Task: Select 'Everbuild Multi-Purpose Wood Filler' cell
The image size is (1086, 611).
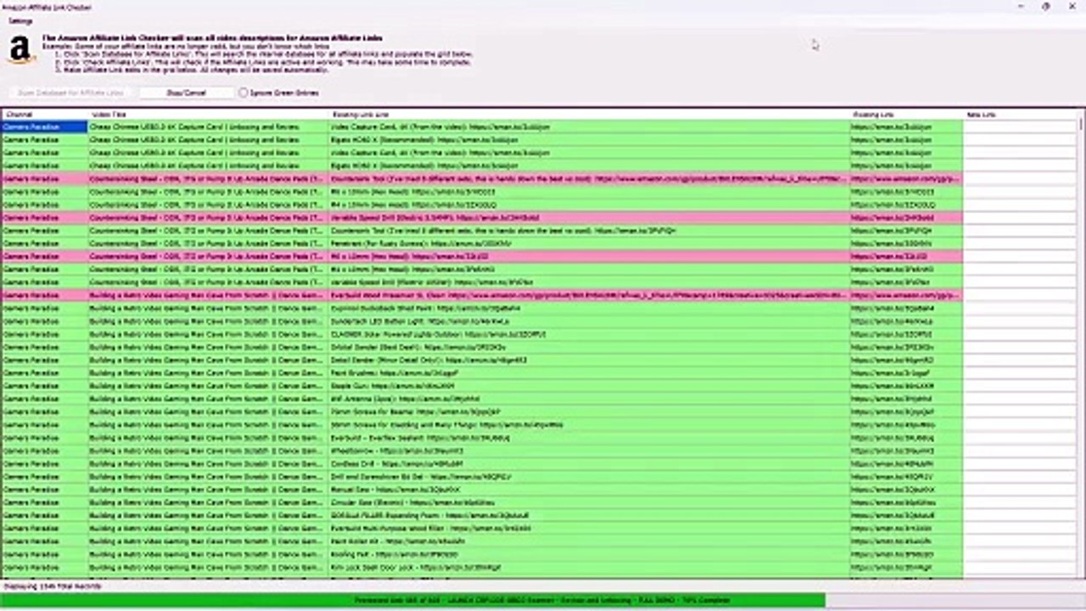Action: click(590, 529)
